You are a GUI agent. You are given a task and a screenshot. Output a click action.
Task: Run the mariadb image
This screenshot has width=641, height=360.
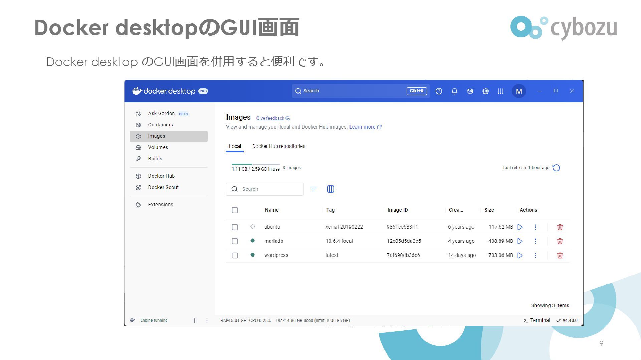coord(520,241)
